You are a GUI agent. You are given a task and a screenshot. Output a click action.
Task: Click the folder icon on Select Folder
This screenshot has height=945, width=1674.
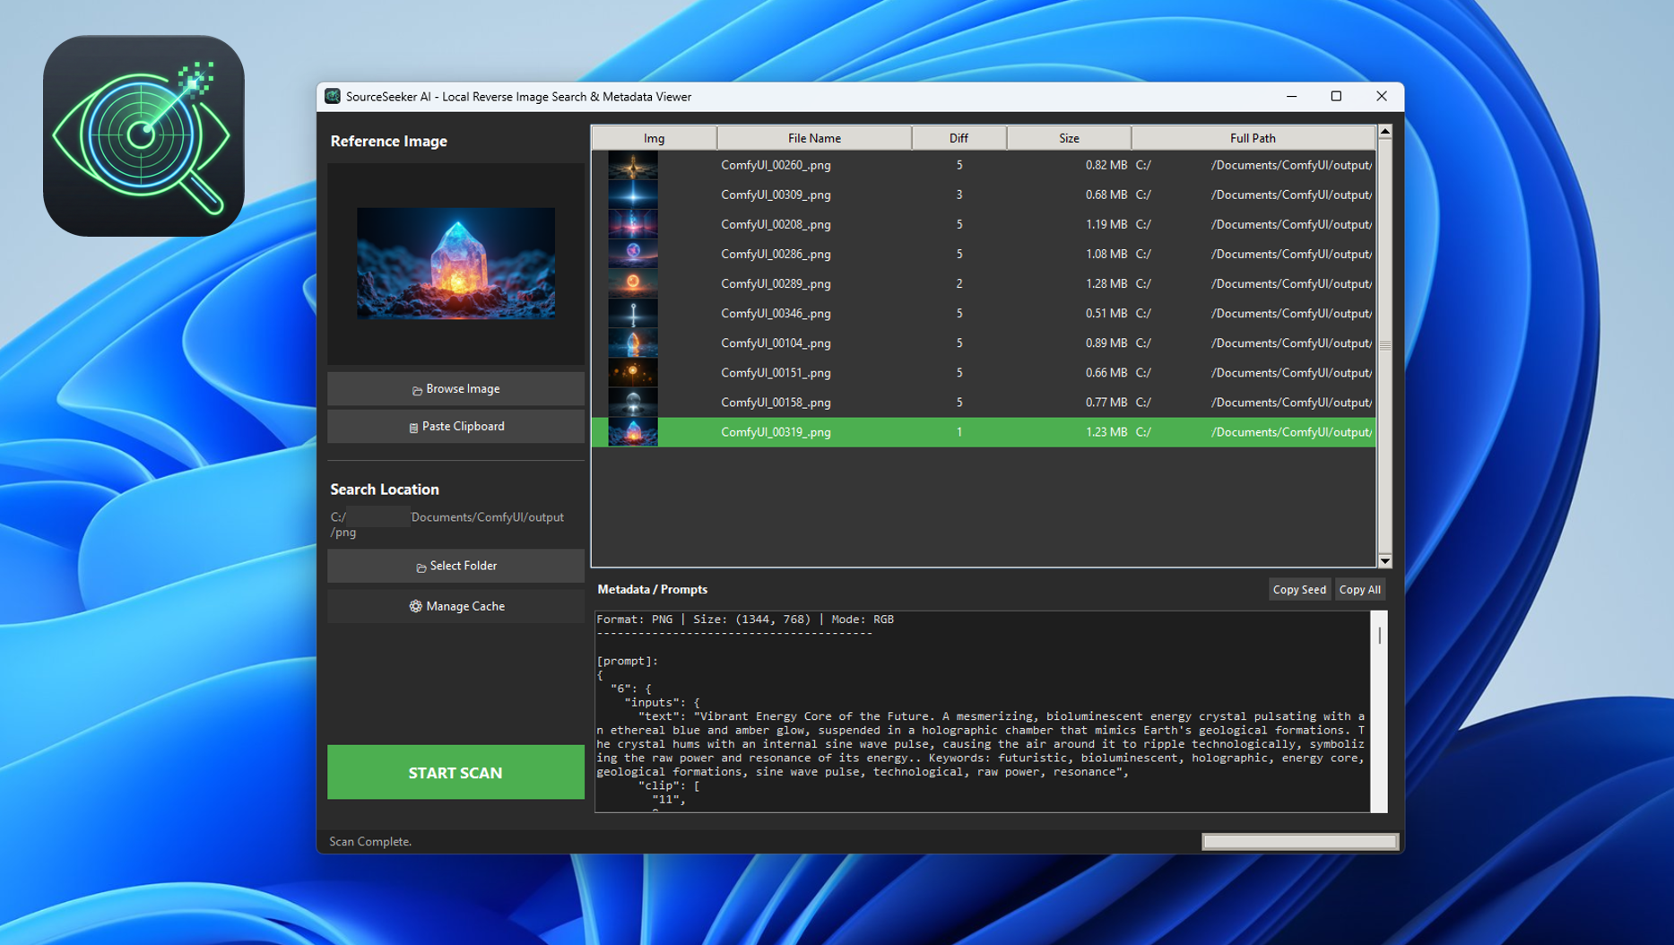click(421, 566)
